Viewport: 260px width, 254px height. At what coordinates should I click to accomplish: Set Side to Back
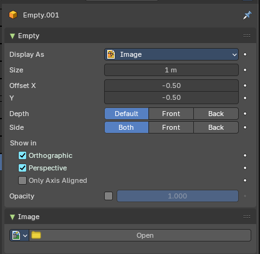coord(216,127)
